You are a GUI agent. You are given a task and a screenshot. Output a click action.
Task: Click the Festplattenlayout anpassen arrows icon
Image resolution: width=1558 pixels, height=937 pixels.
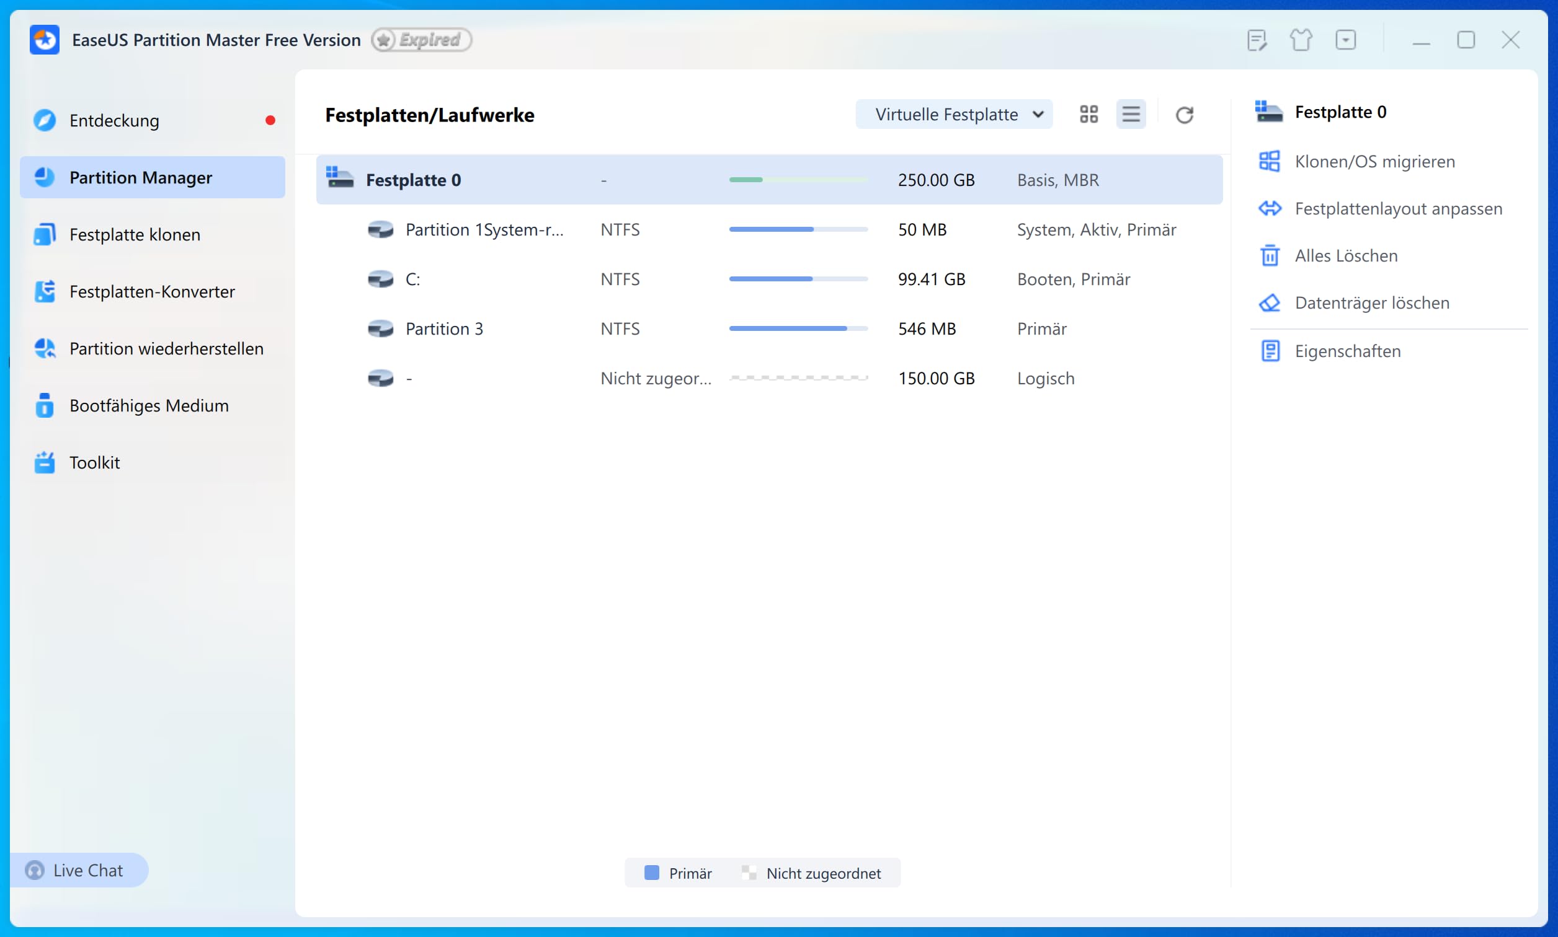pyautogui.click(x=1270, y=208)
